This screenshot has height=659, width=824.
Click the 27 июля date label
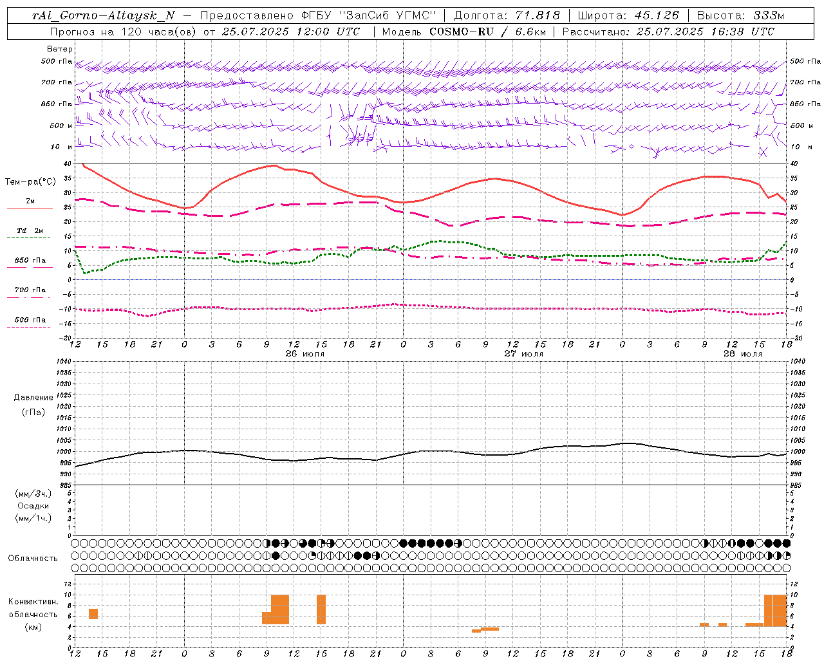tap(523, 354)
